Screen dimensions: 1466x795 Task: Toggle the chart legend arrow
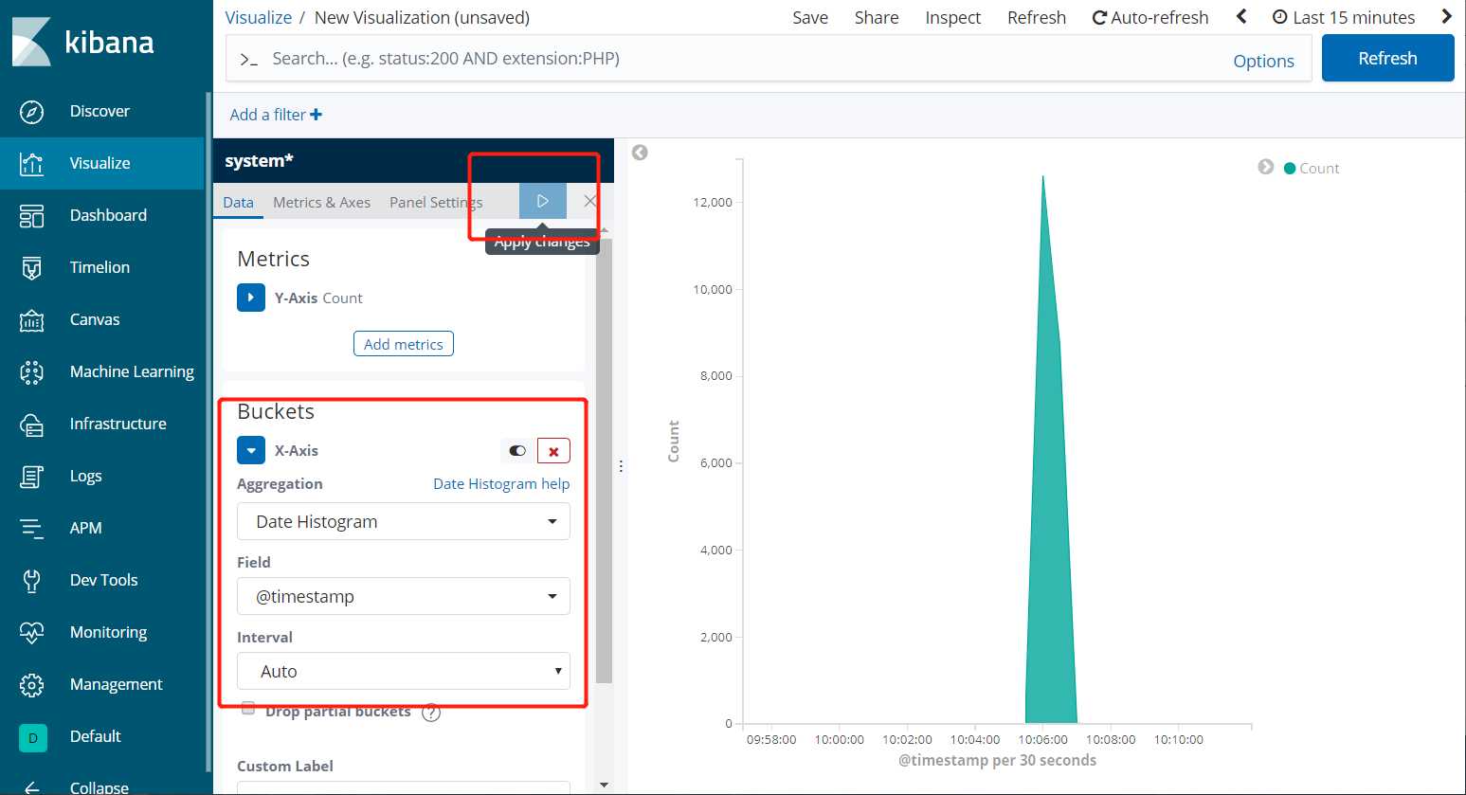1265,167
